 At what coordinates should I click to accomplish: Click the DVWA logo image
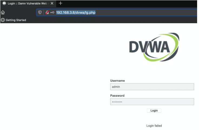[x=154, y=47]
